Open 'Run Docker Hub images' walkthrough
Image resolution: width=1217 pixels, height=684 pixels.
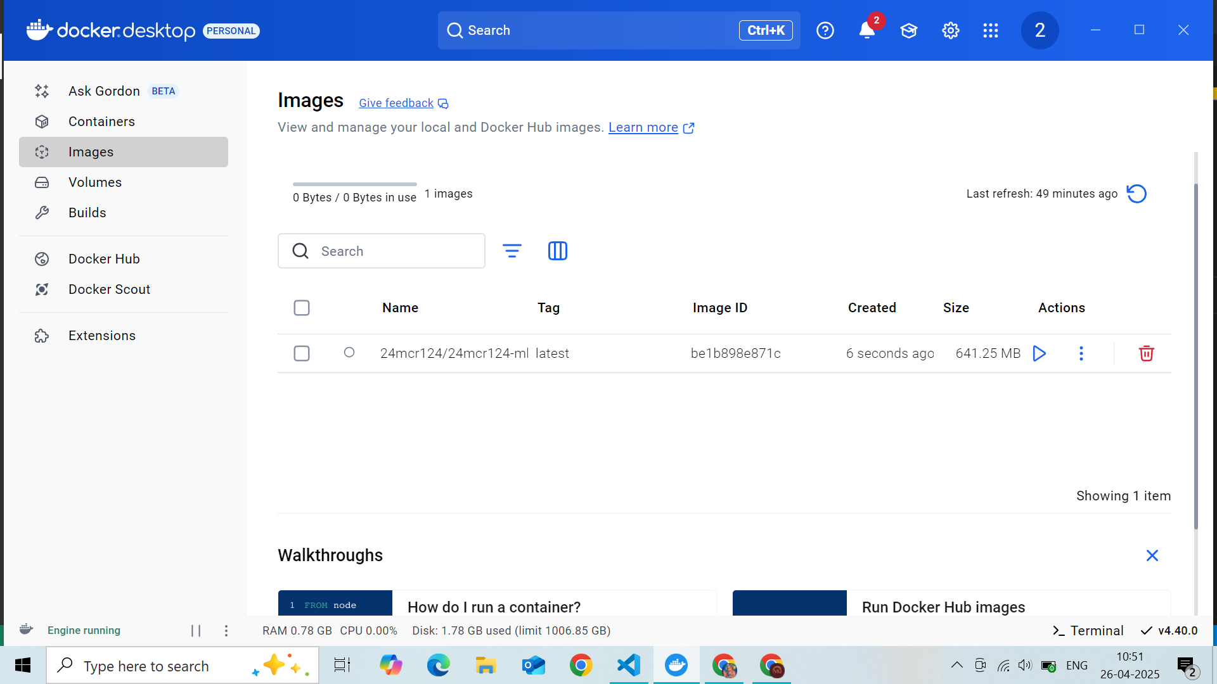951,604
